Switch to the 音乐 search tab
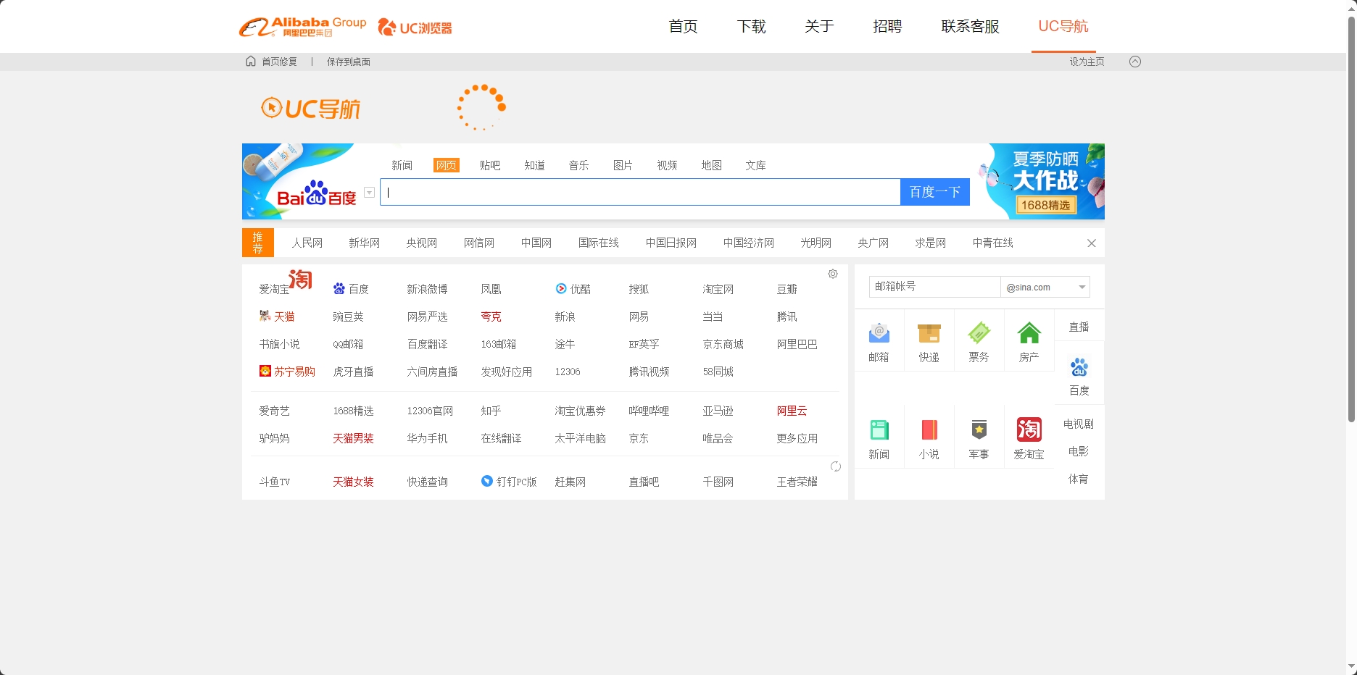This screenshot has width=1357, height=675. (x=579, y=165)
